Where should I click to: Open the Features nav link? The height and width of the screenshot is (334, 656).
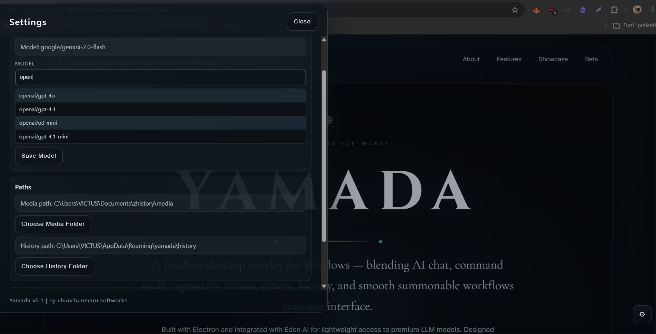(509, 59)
